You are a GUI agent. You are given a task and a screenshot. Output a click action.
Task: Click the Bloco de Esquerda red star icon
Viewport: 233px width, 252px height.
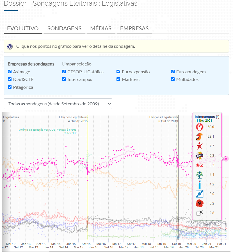(199, 146)
